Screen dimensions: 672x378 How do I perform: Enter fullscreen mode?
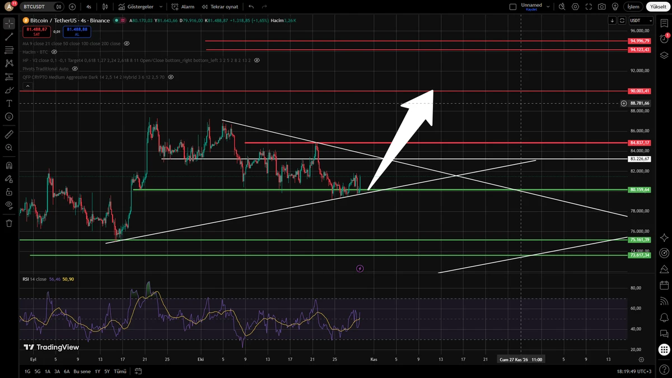point(589,7)
